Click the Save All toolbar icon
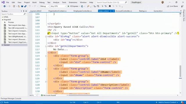 pyautogui.click(x=25, y=6)
